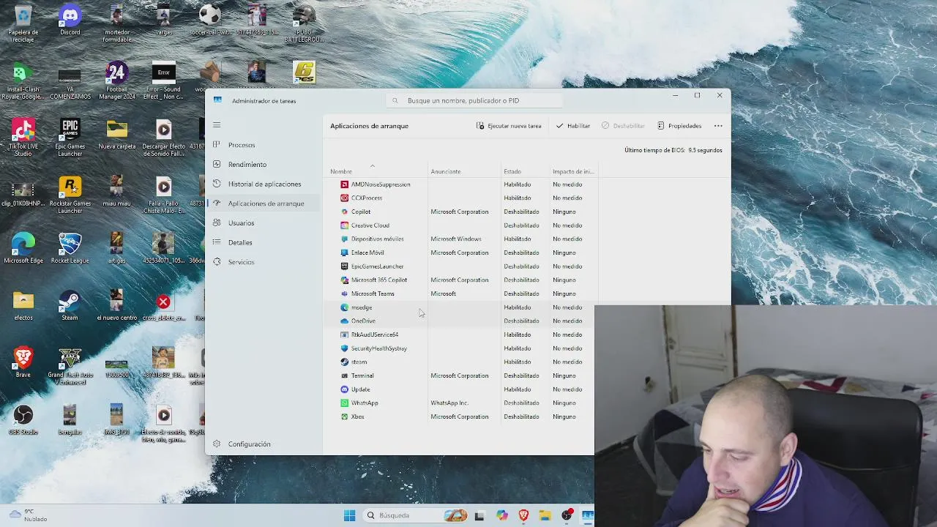Select the steam startup entry icon

coord(345,362)
